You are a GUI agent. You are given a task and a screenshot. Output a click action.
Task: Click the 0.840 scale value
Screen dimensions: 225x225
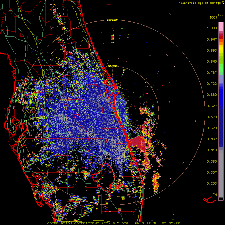(x=212, y=61)
